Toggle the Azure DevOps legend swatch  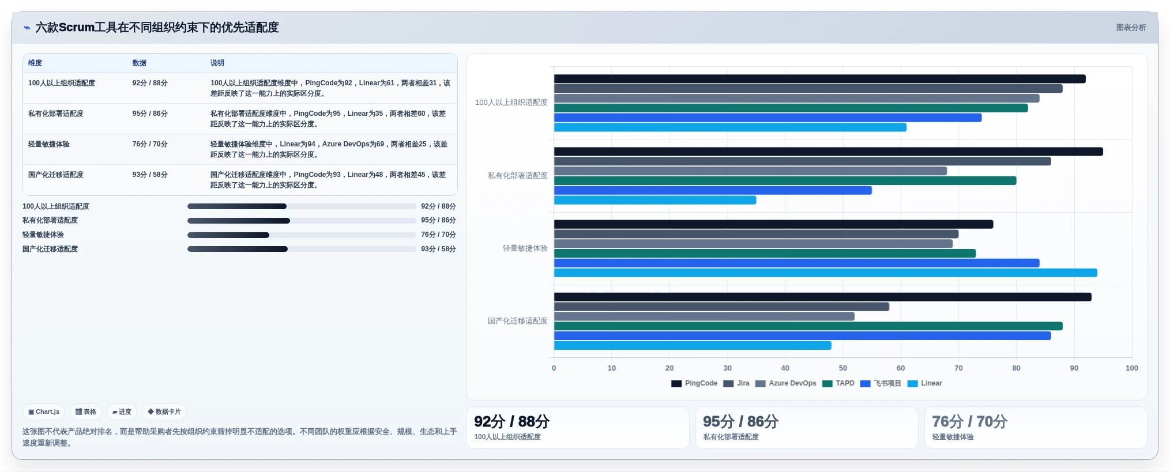pos(760,384)
